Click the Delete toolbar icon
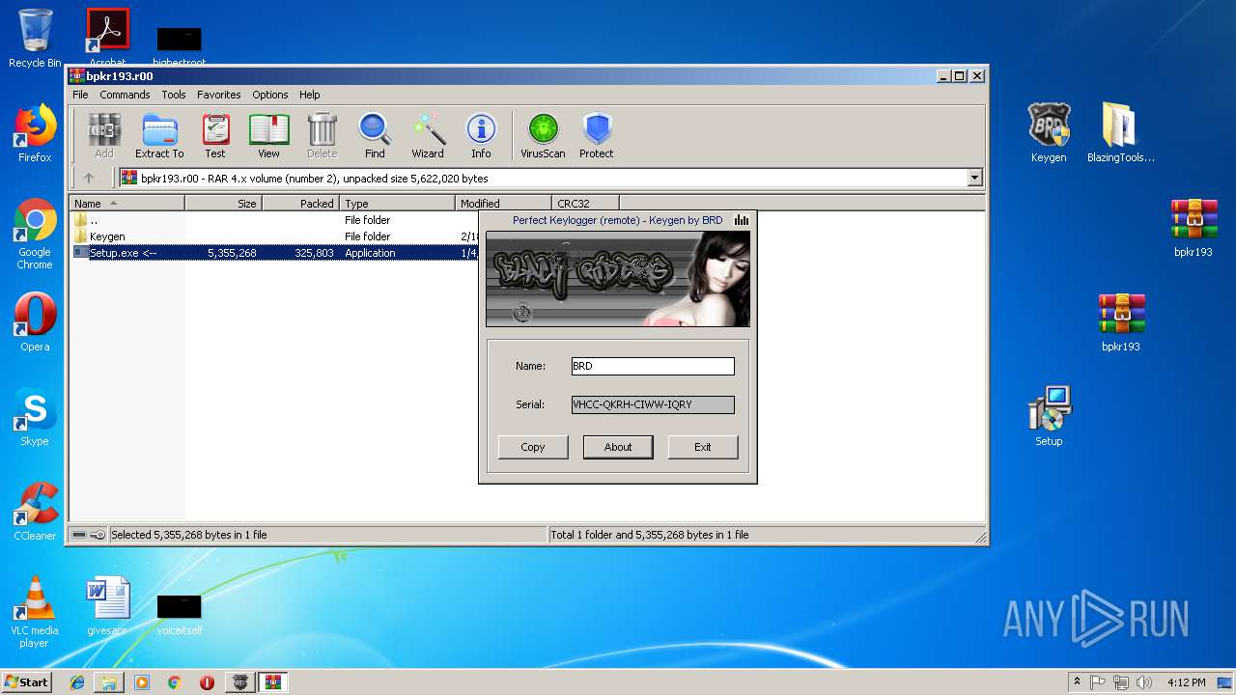Image resolution: width=1236 pixels, height=695 pixels. coord(322,136)
